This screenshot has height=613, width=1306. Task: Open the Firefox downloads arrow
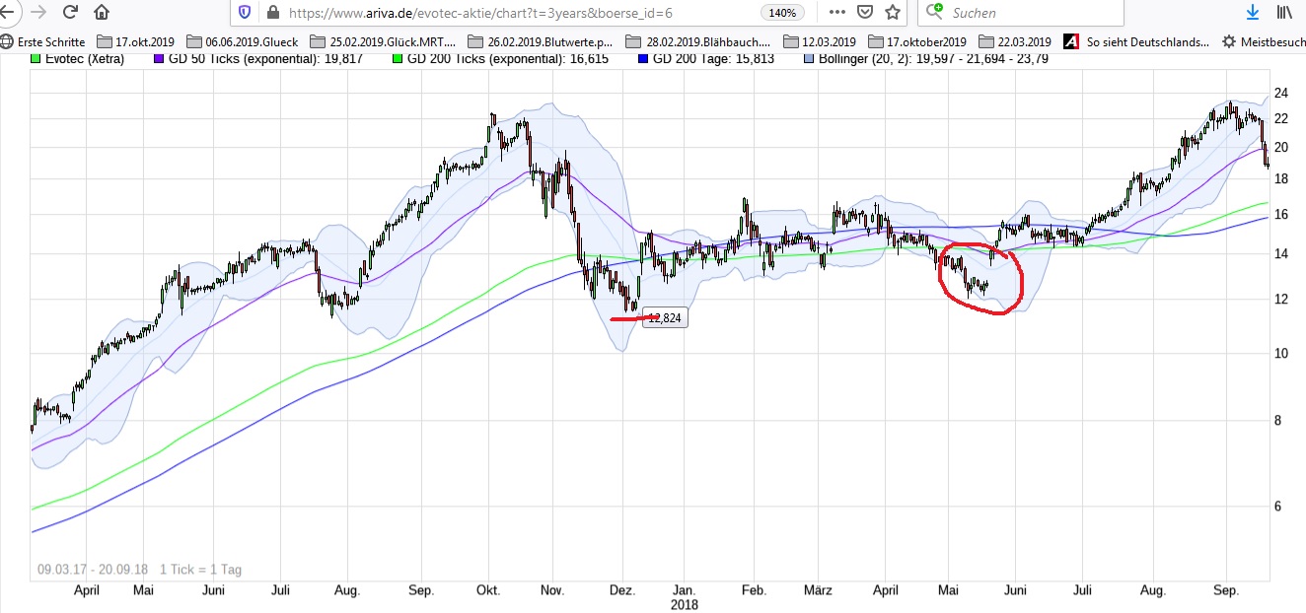tap(1253, 13)
